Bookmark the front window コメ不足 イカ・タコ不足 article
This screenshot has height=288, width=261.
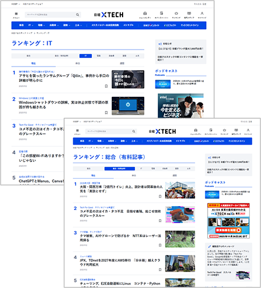pyautogui.click(x=160, y=221)
